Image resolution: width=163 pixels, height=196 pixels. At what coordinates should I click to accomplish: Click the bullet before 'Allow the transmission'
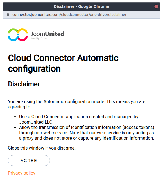click(15, 128)
